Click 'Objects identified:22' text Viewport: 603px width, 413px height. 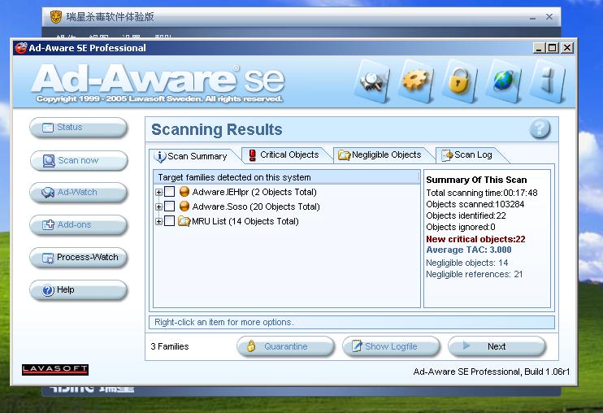466,215
